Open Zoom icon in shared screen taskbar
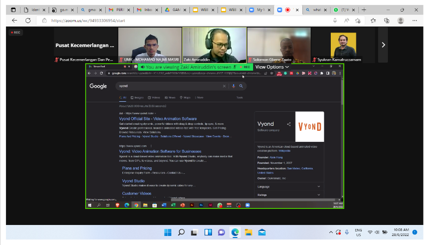This screenshot has height=245, width=437. (x=248, y=205)
